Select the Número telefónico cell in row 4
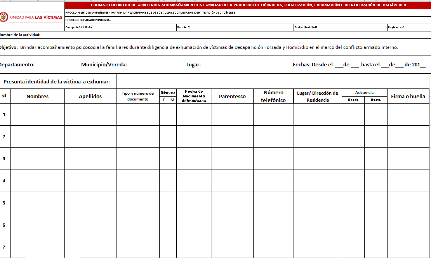431x258 pixels. [273, 181]
